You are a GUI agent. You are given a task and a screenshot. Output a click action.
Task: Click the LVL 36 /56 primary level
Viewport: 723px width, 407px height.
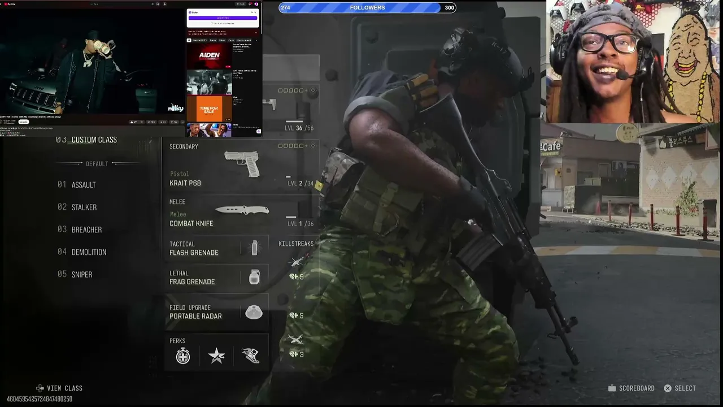pyautogui.click(x=299, y=128)
